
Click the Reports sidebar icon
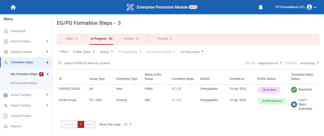click(x=6, y=126)
